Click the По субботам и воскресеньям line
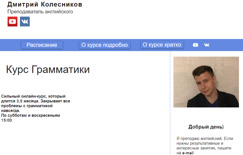 click(31, 116)
